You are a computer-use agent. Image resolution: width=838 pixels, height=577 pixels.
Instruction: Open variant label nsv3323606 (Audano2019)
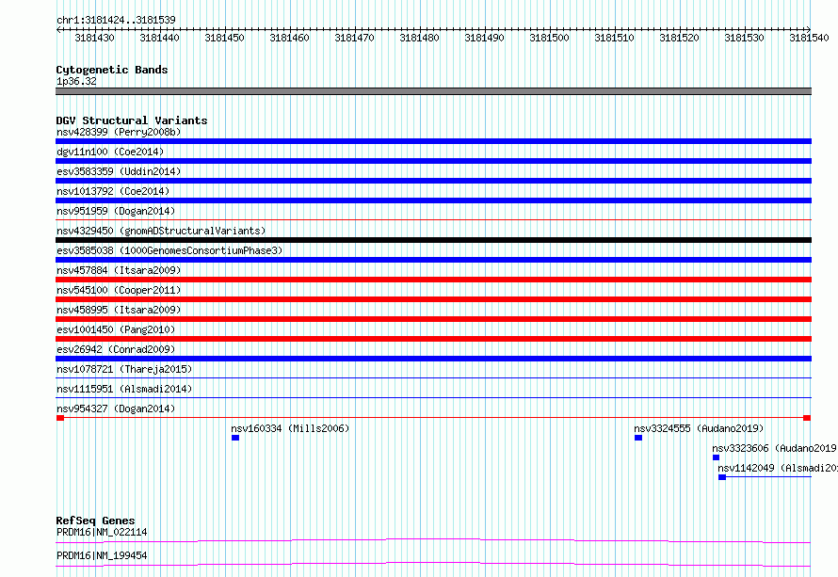pyautogui.click(x=774, y=448)
